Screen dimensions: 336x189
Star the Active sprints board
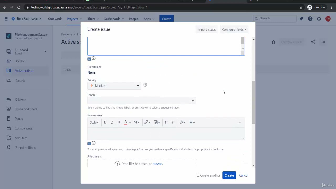coord(274,42)
